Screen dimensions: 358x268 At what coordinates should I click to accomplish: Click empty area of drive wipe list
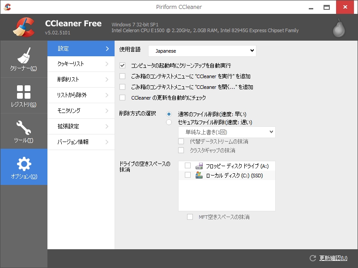coord(226,196)
